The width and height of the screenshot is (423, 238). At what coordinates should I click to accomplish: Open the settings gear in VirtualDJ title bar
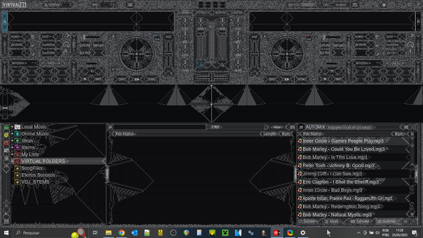[384, 5]
